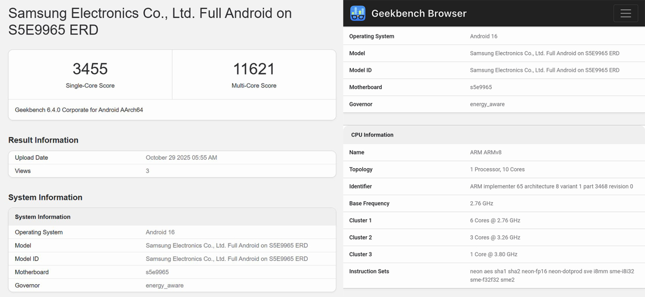Click the Cluster 1 row with 6 cores
This screenshot has height=297, width=645.
pos(495,220)
